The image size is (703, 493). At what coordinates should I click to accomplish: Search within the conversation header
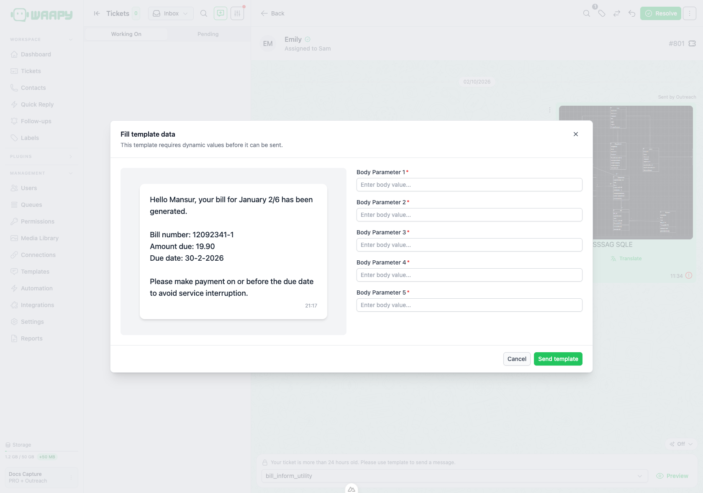(587, 13)
